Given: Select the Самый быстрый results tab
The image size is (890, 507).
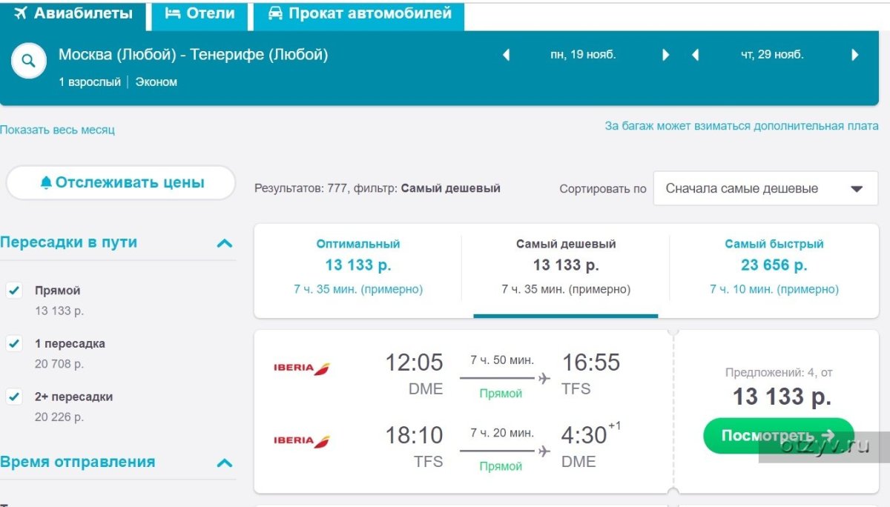Looking at the screenshot, I should tap(774, 267).
